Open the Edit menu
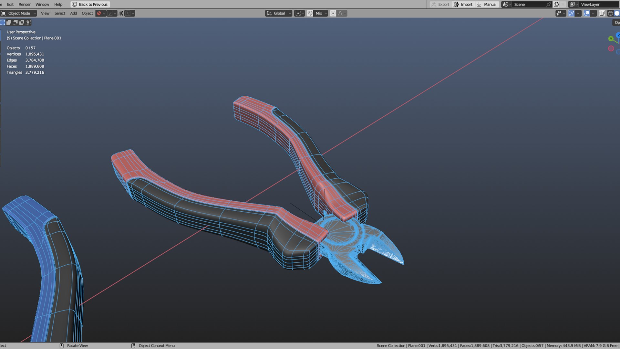The image size is (620, 349). coord(10,5)
